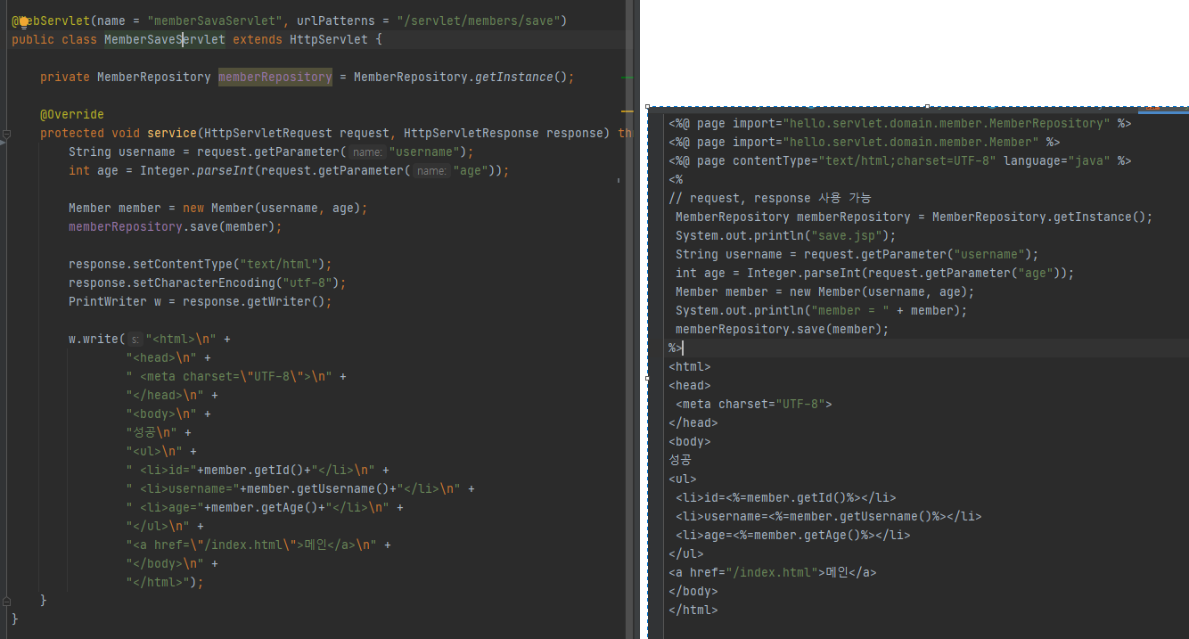Click the closing </html> tag in the JSP
This screenshot has width=1189, height=639.
tap(693, 610)
